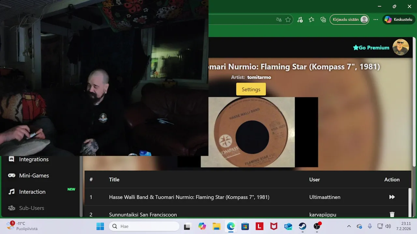The height and width of the screenshot is (234, 417).
Task: Show hidden system tray icons
Action: point(349,226)
